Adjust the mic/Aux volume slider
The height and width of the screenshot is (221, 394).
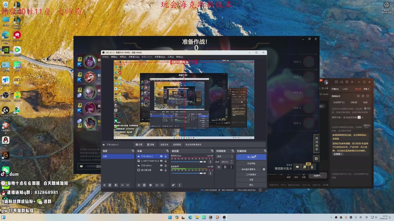coord(187,162)
